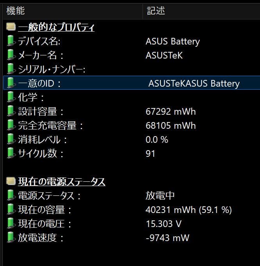Click the cycle count value 91
Image resolution: width=260 pixels, height=266 pixels.
[150, 154]
